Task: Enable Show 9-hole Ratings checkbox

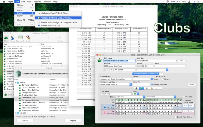Action: 175,117
